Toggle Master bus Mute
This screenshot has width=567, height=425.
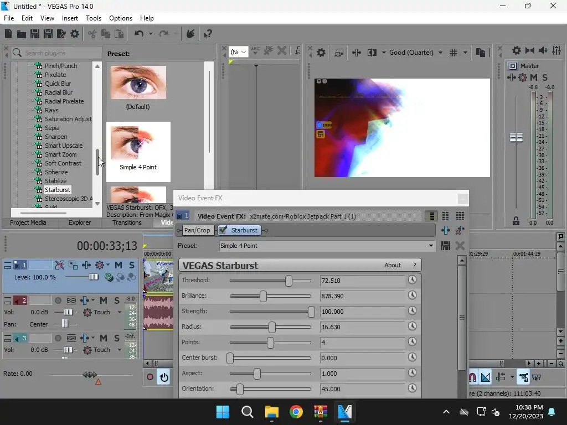534,77
